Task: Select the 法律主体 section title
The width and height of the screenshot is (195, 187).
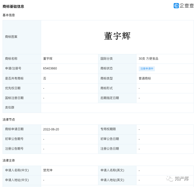Action: [9, 161]
